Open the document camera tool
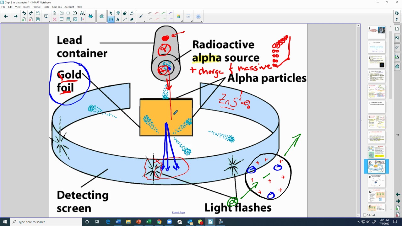Viewport: 402px width, 226px height. (x=75, y=13)
